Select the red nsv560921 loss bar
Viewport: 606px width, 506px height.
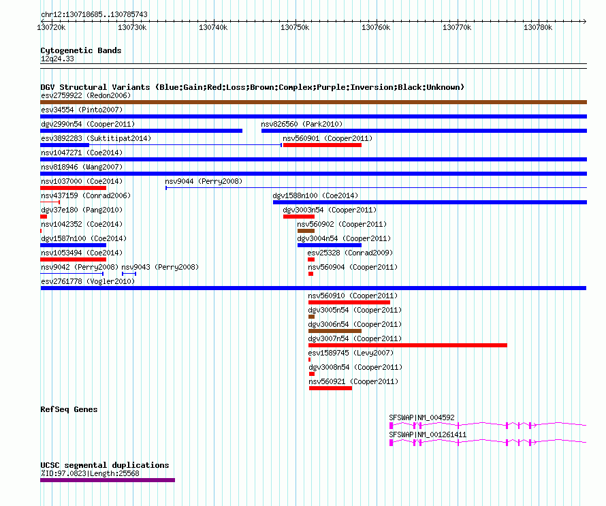pos(330,388)
